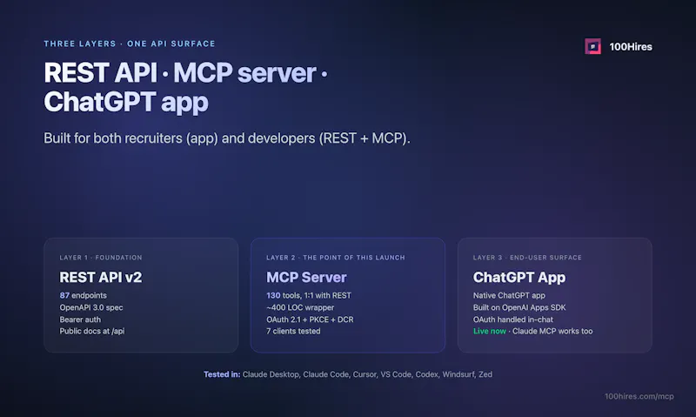The image size is (696, 417).
Task: Click the 'Tested in:' clients list at the bottom
Action: tap(347, 374)
